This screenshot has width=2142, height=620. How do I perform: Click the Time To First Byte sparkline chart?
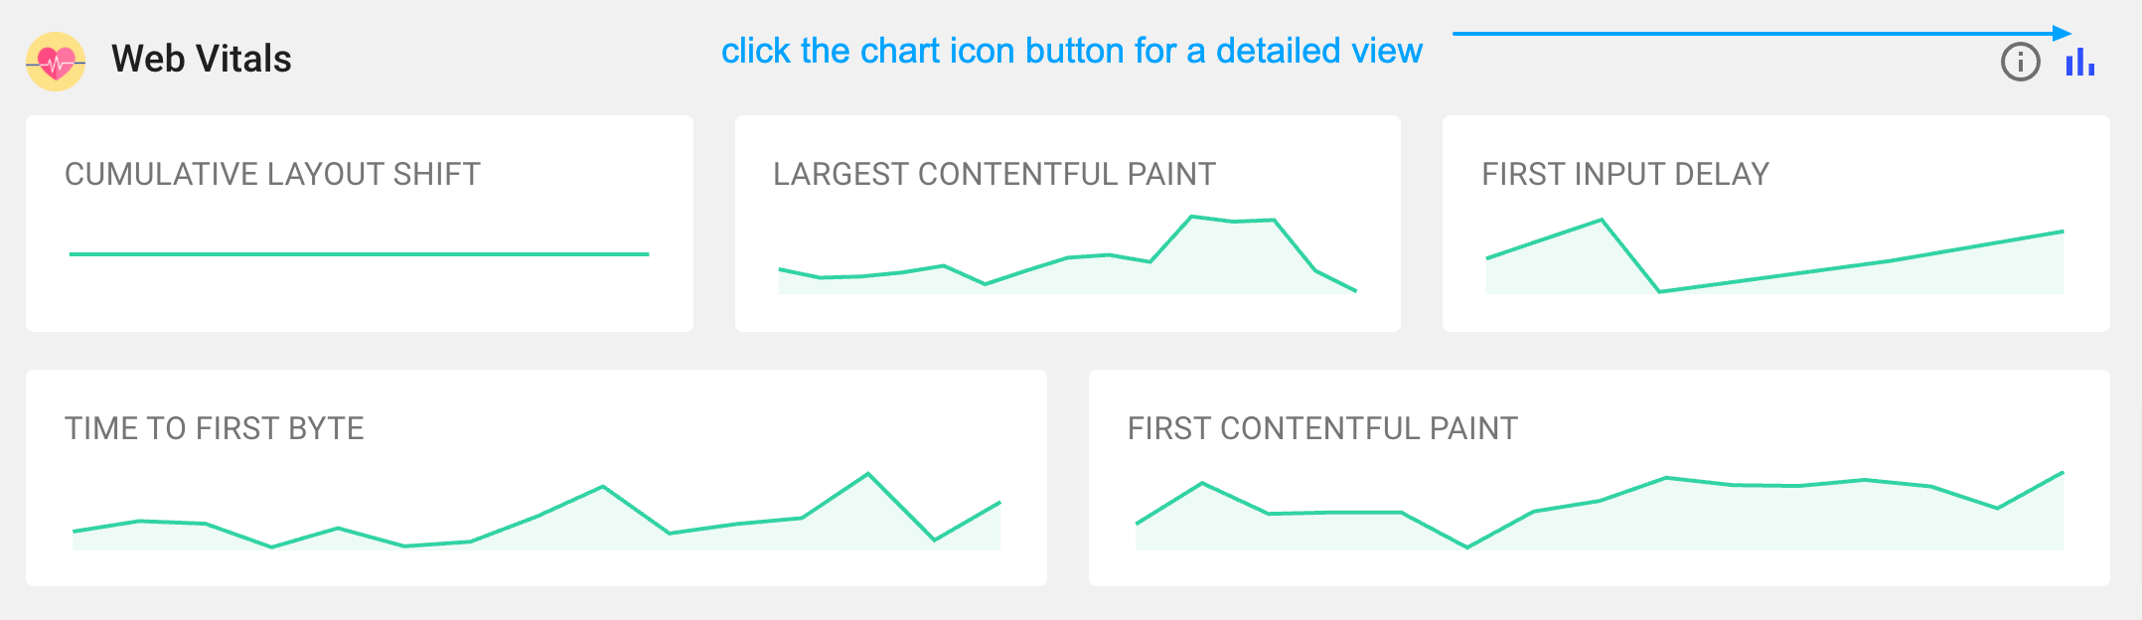(x=536, y=511)
